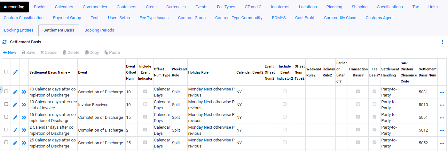Screen dimensions: 448x151
Task: Click the value 5010 in Settlement Basis Num
Action: click(423, 104)
